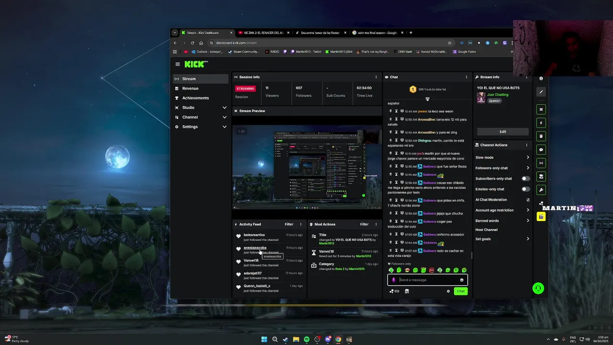This screenshot has width=613, height=345.
Task: Open File Explorer from taskbar
Action: tap(296, 340)
